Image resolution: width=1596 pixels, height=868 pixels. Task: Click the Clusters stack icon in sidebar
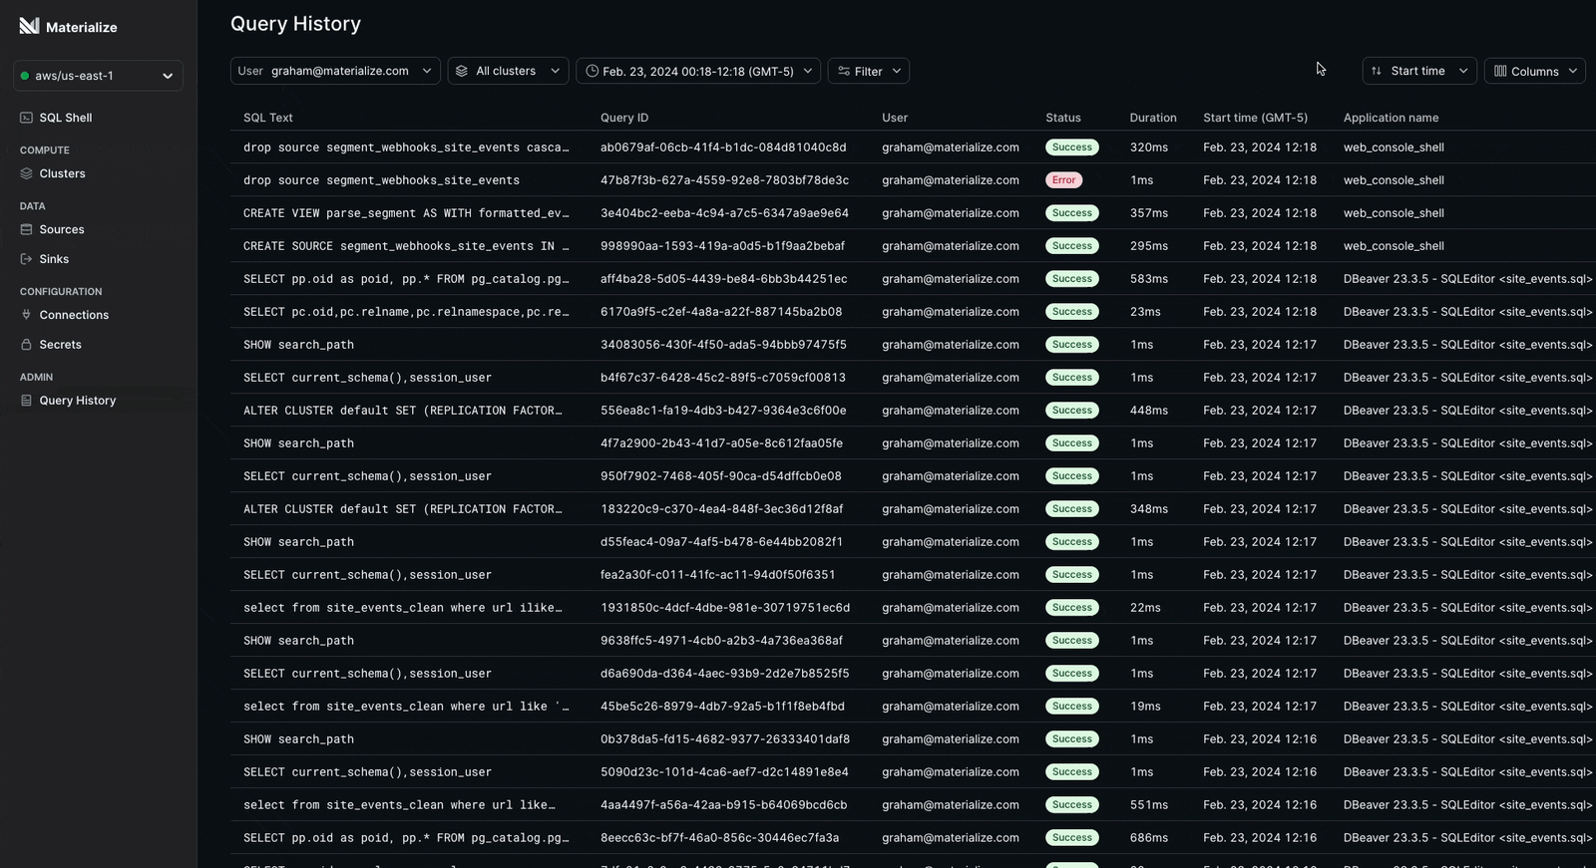coord(26,173)
